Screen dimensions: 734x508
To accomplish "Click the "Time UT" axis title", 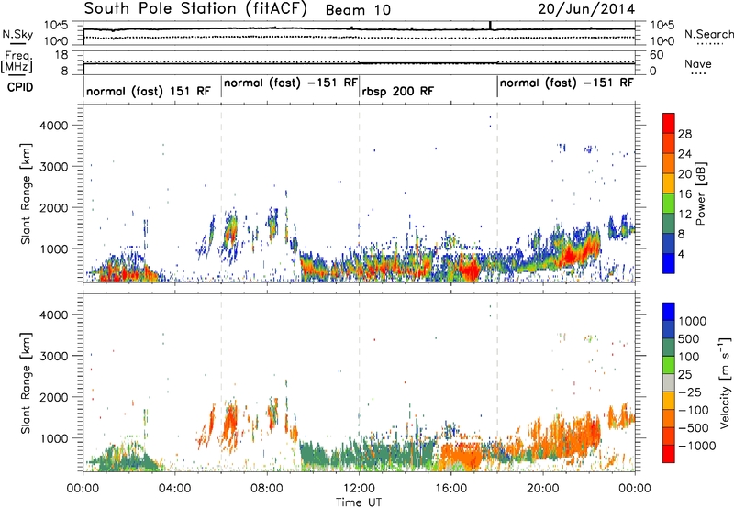I will tap(359, 502).
